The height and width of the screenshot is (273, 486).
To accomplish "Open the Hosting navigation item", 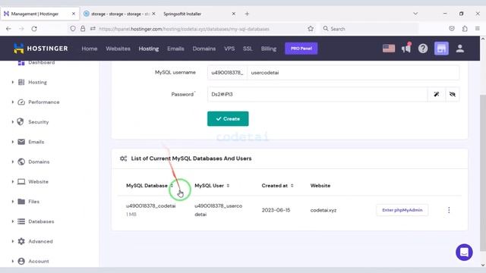I will (x=149, y=49).
